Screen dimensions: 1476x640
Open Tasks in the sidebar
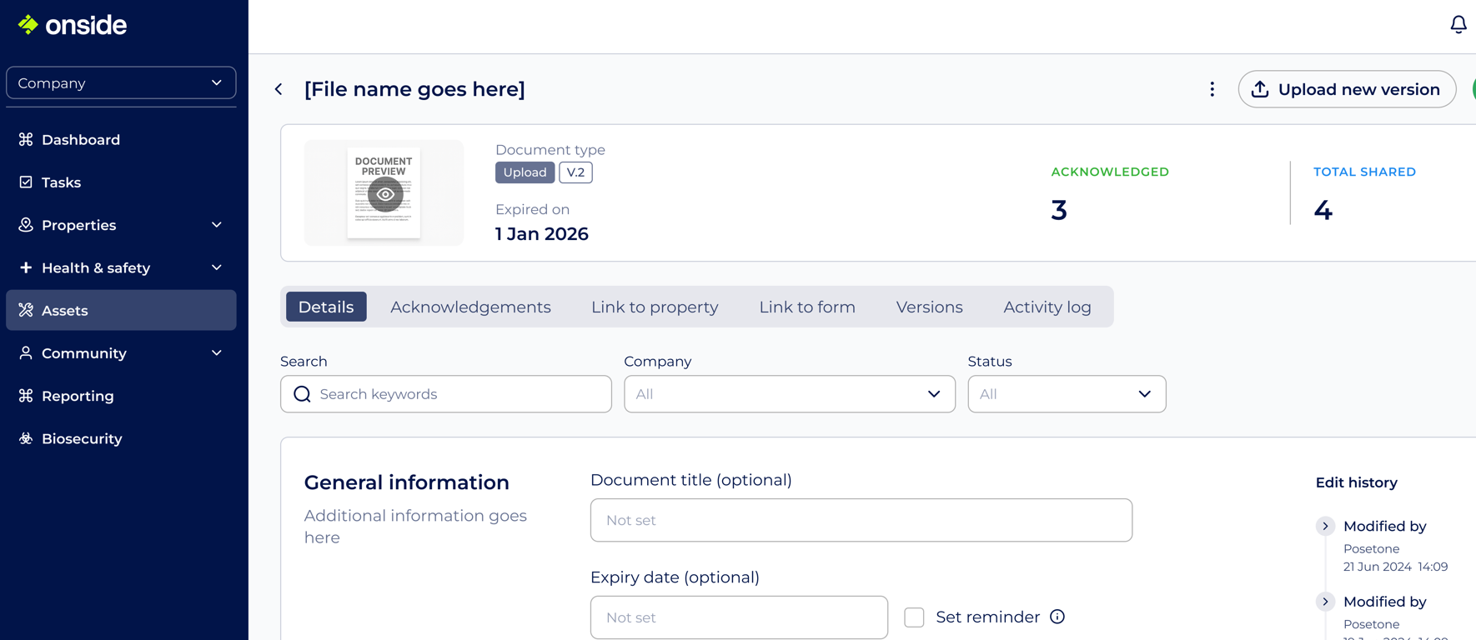tap(61, 182)
